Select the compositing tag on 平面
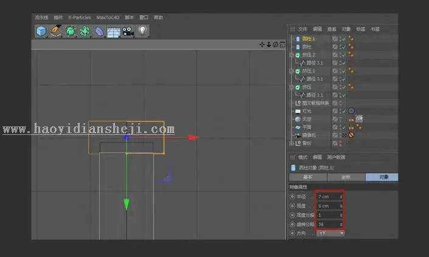The image size is (429, 257). (351, 128)
